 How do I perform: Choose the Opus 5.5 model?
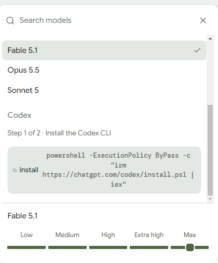click(104, 70)
